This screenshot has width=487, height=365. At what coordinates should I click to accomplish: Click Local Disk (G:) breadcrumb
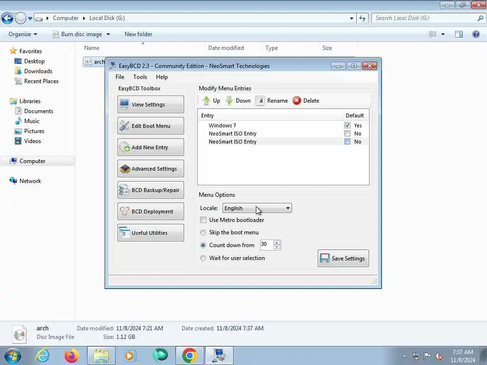107,18
